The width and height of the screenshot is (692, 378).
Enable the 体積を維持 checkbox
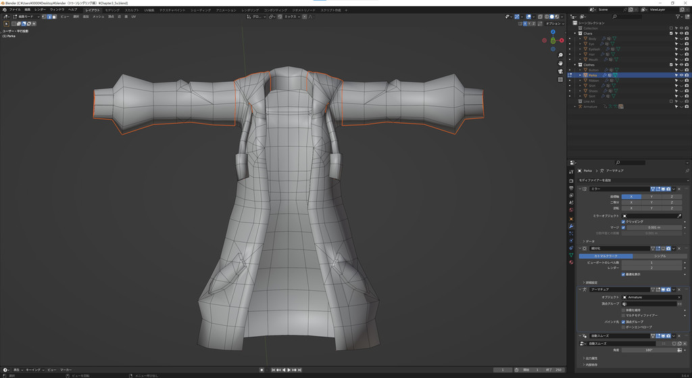click(x=623, y=310)
